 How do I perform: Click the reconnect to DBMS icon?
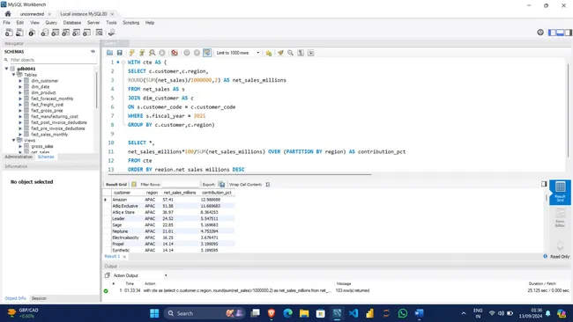111,33
